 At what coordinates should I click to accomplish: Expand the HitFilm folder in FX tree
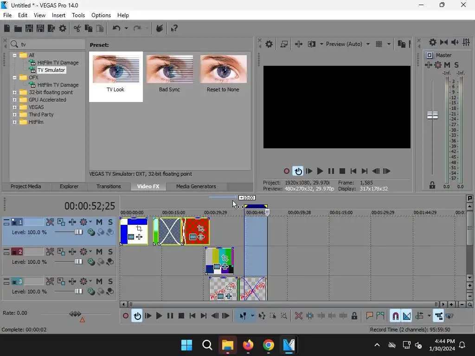[14, 122]
